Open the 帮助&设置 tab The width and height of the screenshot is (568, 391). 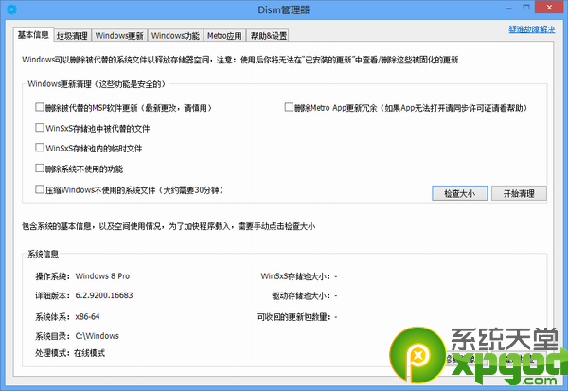[269, 36]
